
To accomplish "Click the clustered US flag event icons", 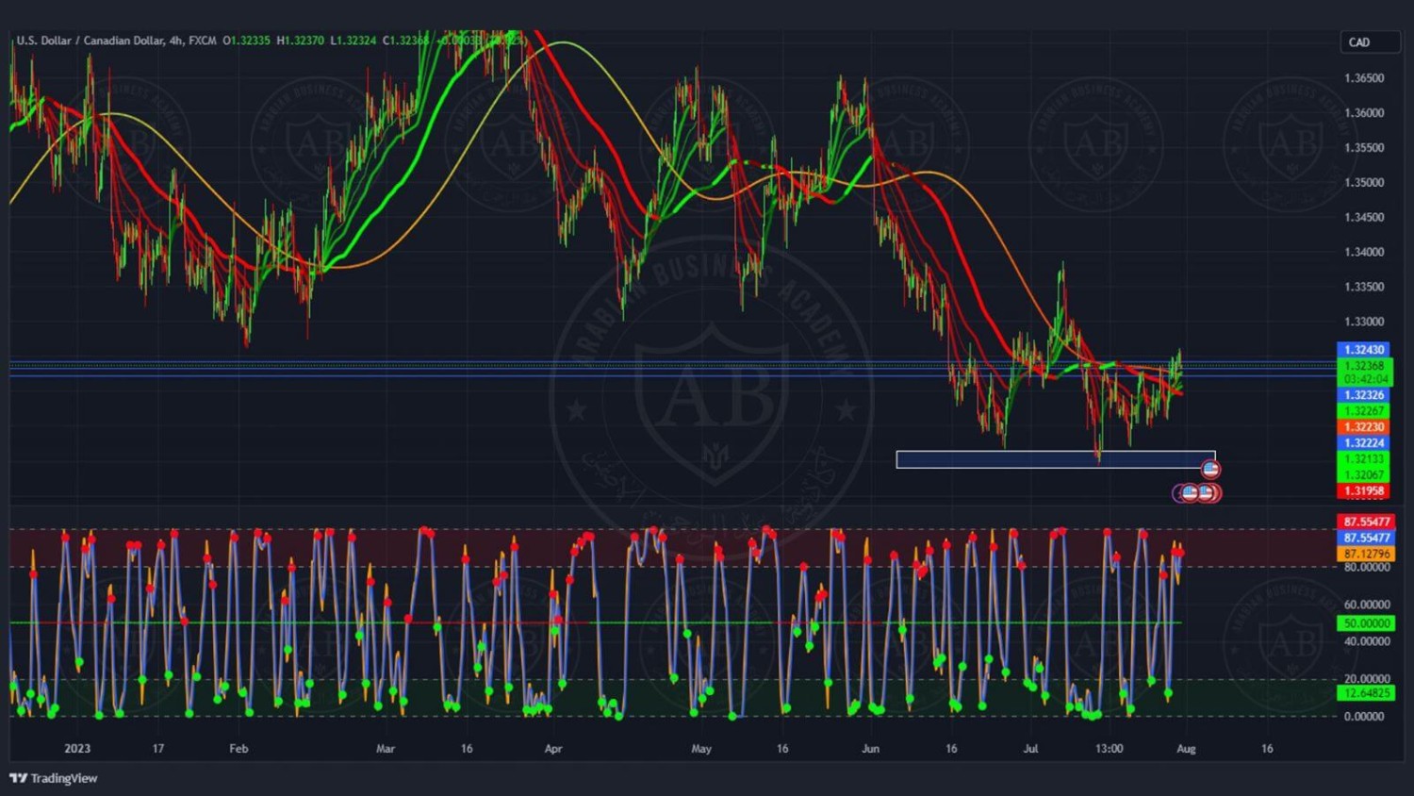I will [x=1197, y=492].
